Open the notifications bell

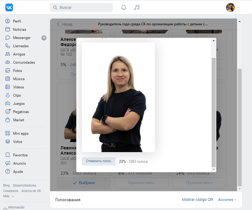(123, 8)
